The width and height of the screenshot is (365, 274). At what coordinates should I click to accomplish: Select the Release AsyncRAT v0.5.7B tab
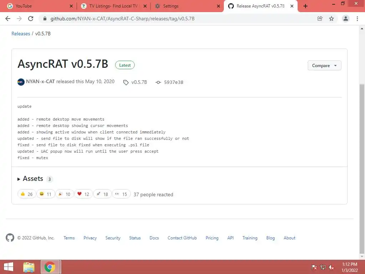coord(260,6)
